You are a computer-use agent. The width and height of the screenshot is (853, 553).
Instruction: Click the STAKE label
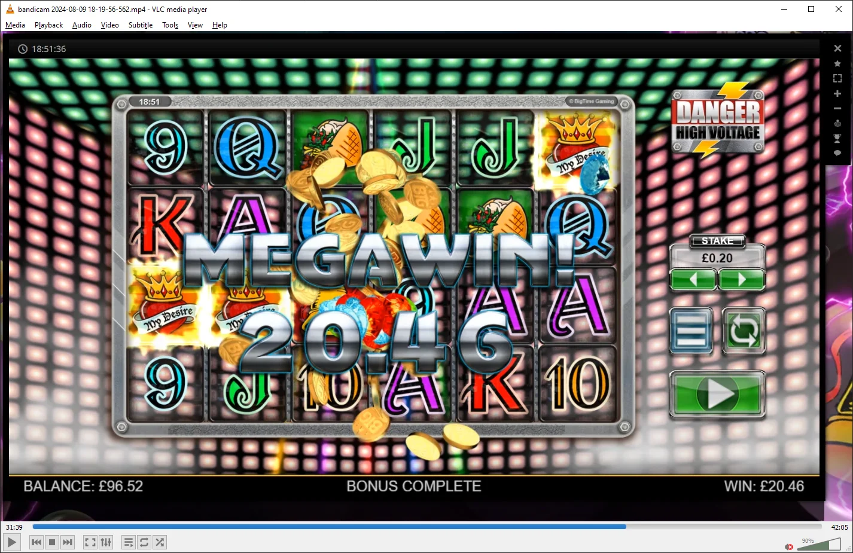(x=717, y=241)
